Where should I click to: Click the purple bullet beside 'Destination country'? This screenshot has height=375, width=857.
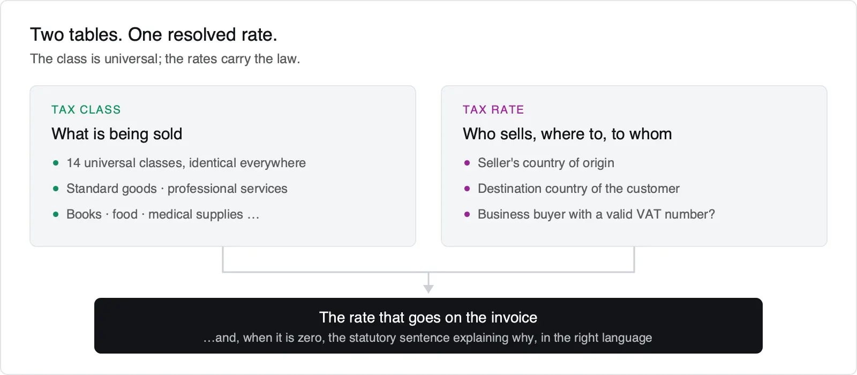pos(467,189)
